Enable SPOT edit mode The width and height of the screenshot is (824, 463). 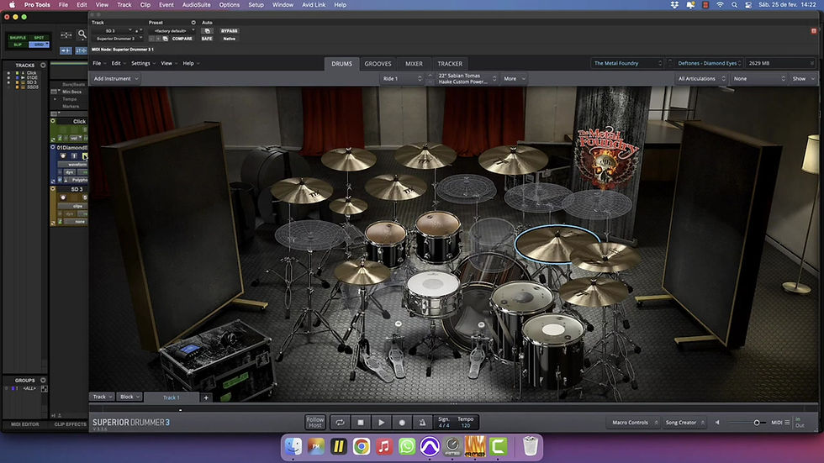40,38
